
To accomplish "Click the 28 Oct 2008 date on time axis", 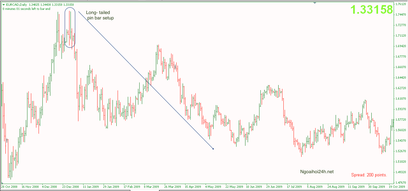I will coord(10,187).
